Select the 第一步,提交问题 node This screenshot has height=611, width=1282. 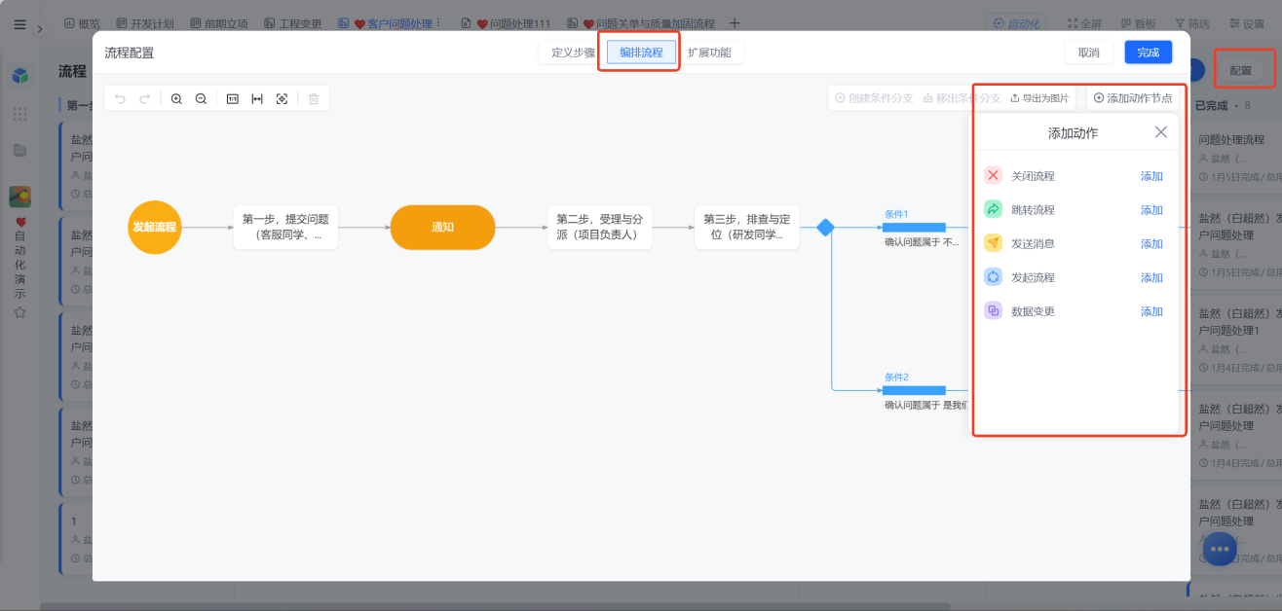coord(285,227)
